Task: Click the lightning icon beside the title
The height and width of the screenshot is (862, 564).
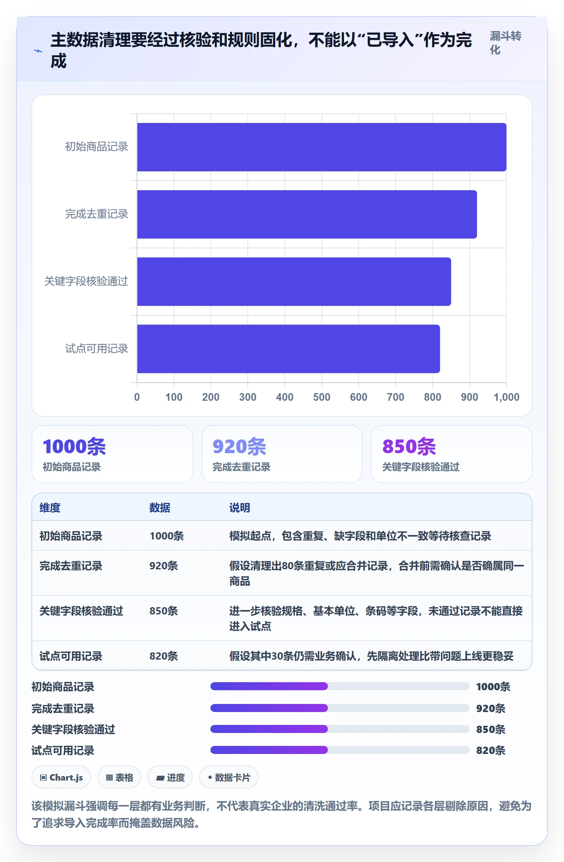Action: pos(38,51)
